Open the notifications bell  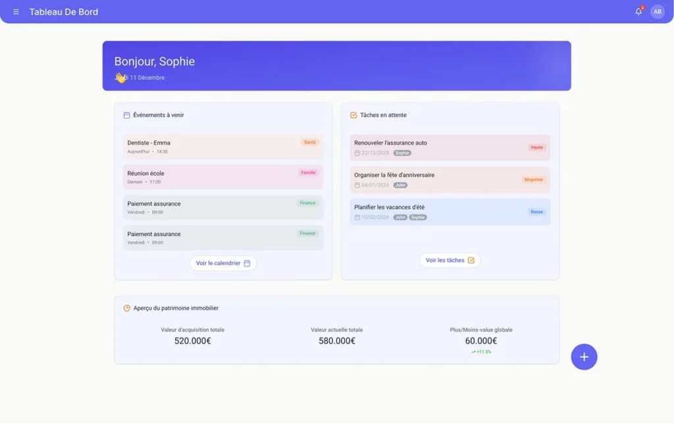click(638, 12)
